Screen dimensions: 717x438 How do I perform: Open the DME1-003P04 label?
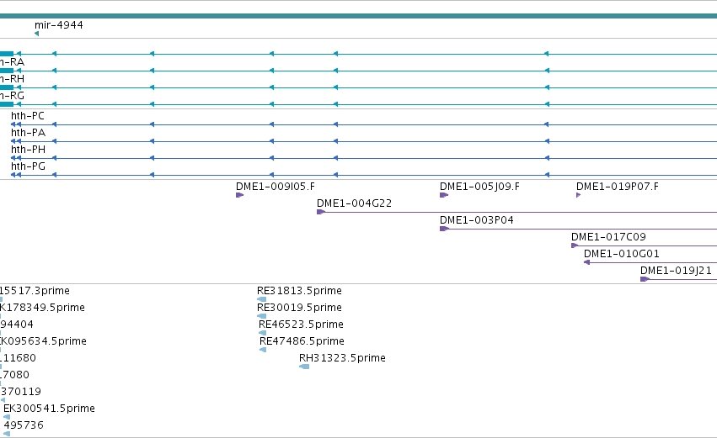coord(477,220)
